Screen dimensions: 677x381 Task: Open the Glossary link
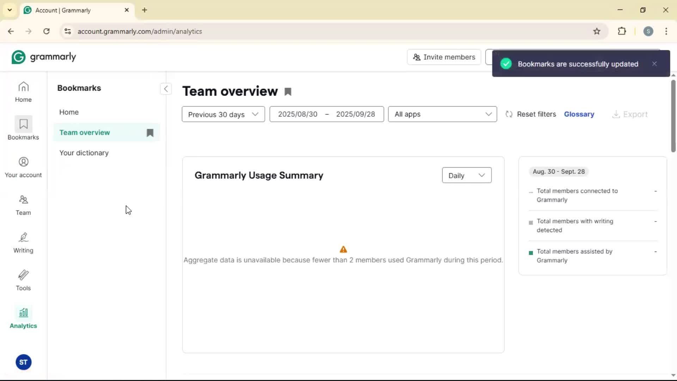[x=579, y=114]
